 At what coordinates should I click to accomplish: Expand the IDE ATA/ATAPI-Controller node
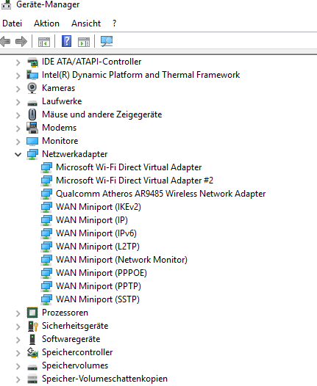click(18, 62)
